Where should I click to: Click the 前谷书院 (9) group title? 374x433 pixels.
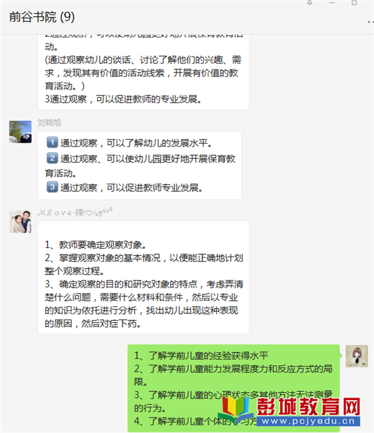point(42,17)
